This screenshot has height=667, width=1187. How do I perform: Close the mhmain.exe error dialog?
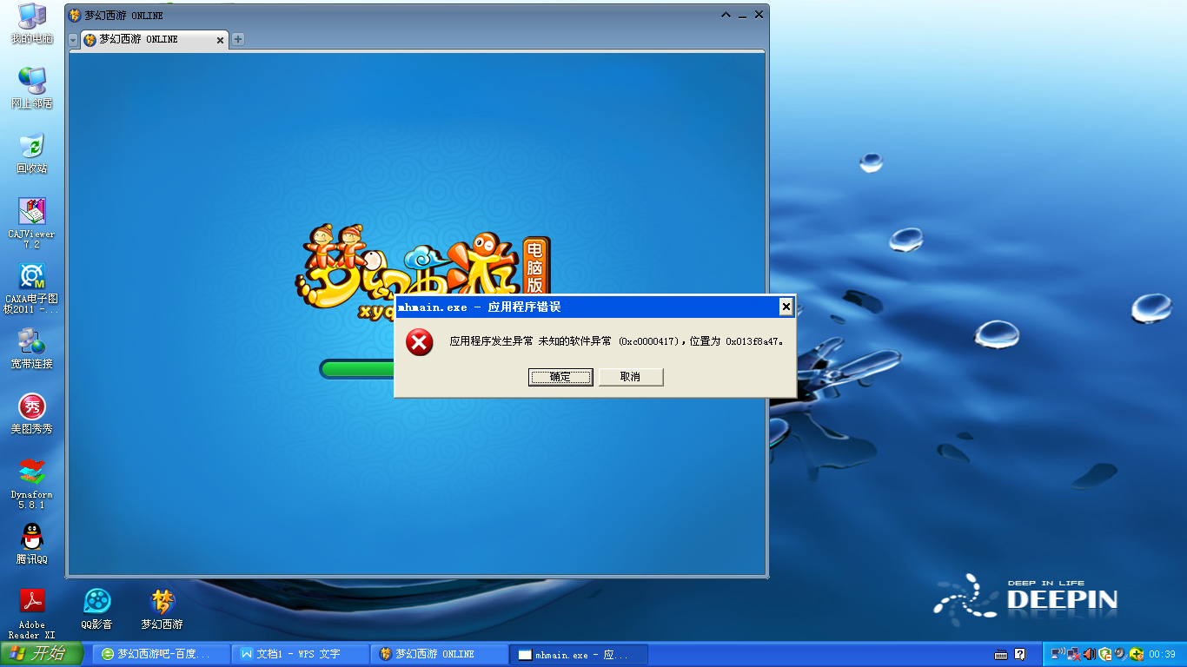click(x=786, y=307)
